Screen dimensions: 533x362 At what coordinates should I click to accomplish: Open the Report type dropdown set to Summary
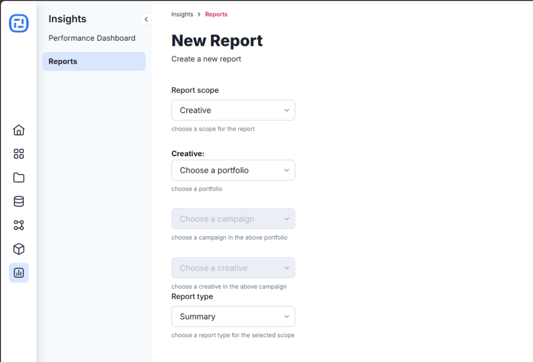pos(233,316)
